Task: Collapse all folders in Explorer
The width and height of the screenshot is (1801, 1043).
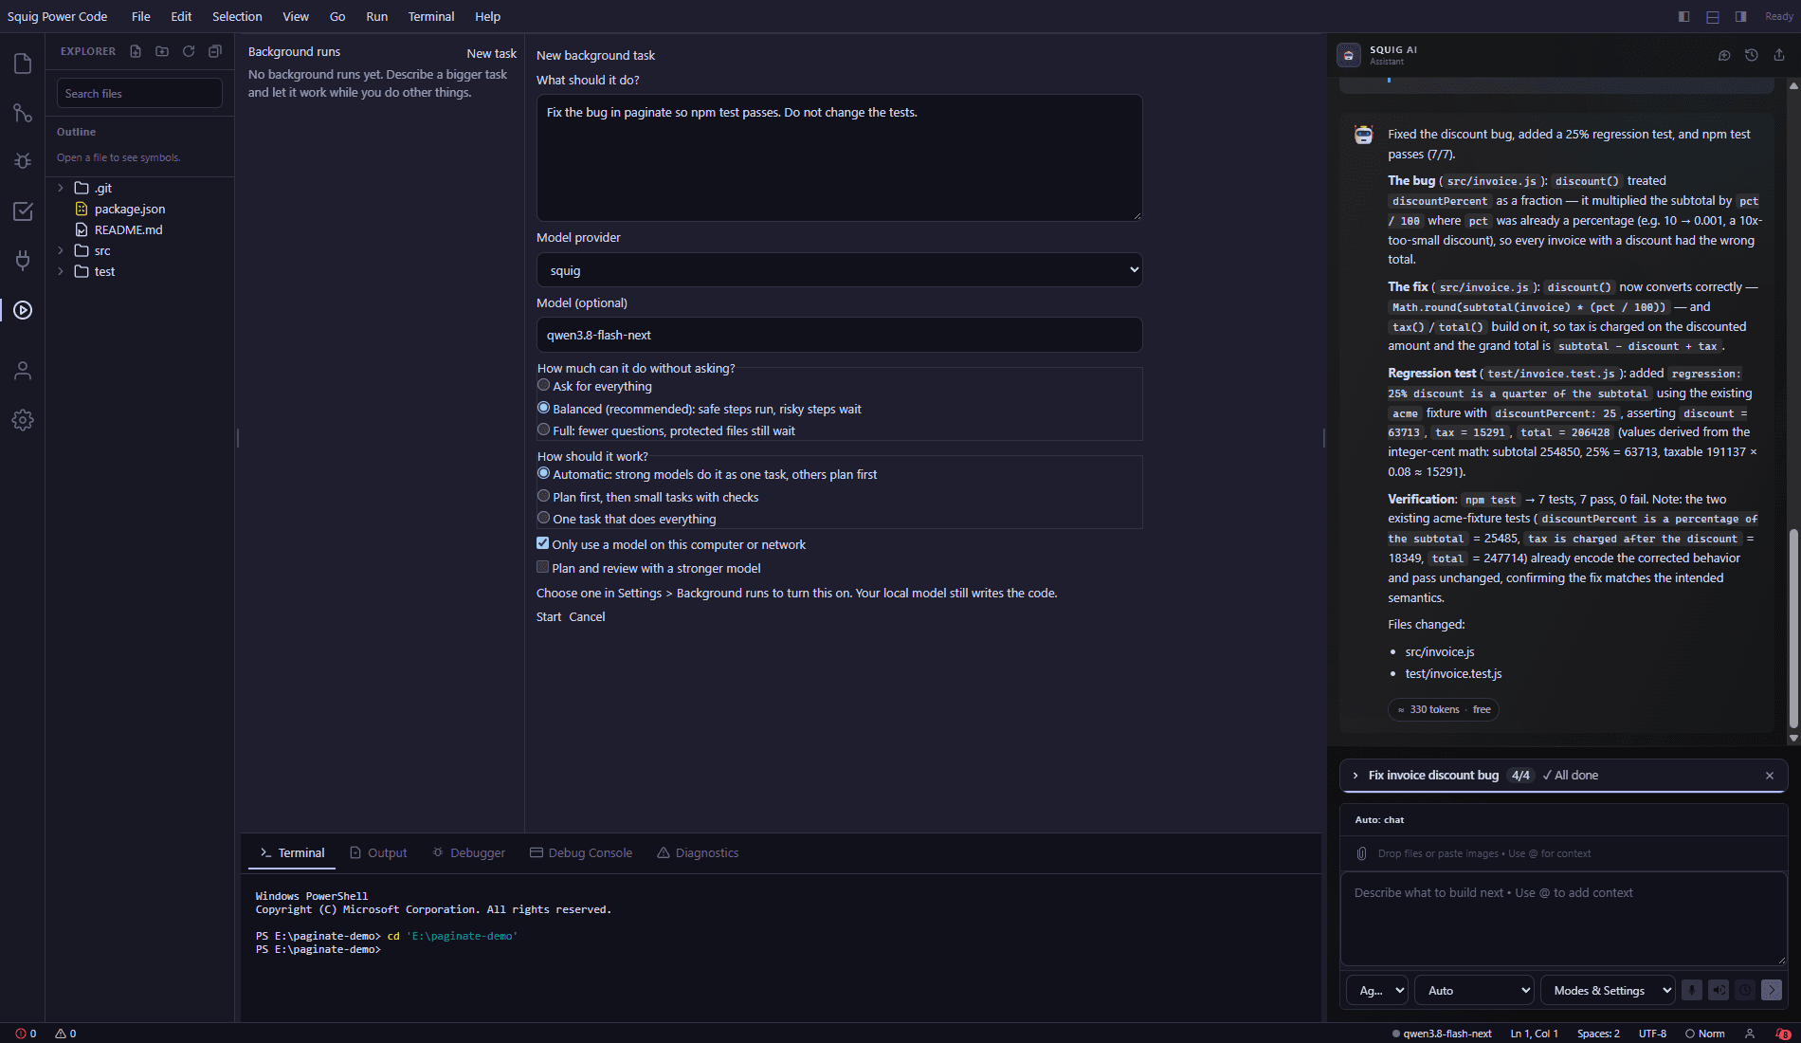Action: [x=215, y=51]
